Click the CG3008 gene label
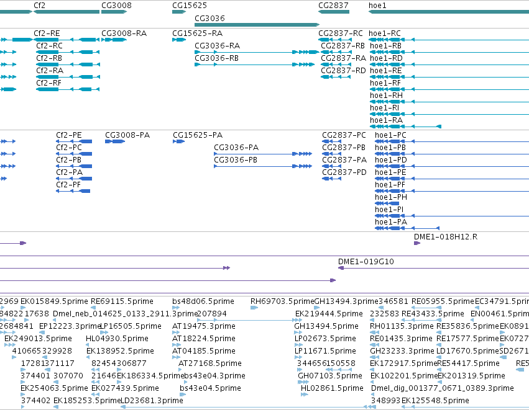The width and height of the screenshot is (529, 410). pos(116,6)
